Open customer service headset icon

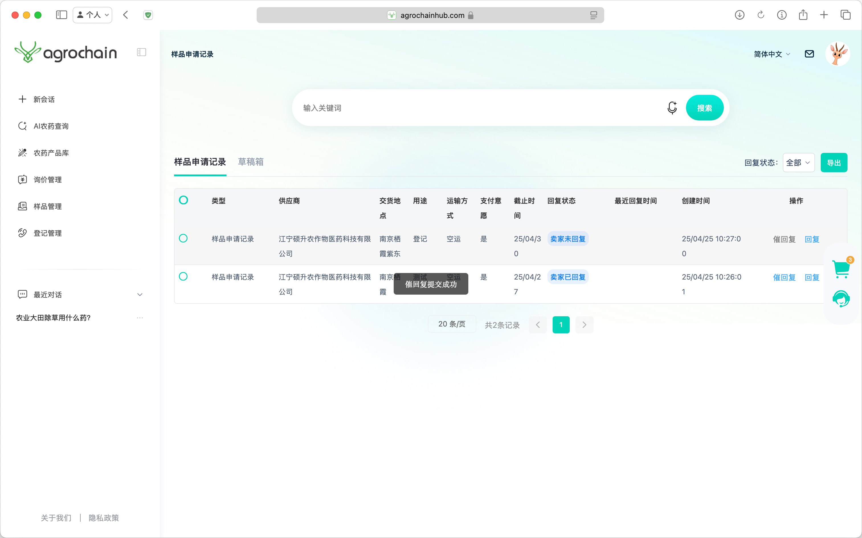pos(841,299)
